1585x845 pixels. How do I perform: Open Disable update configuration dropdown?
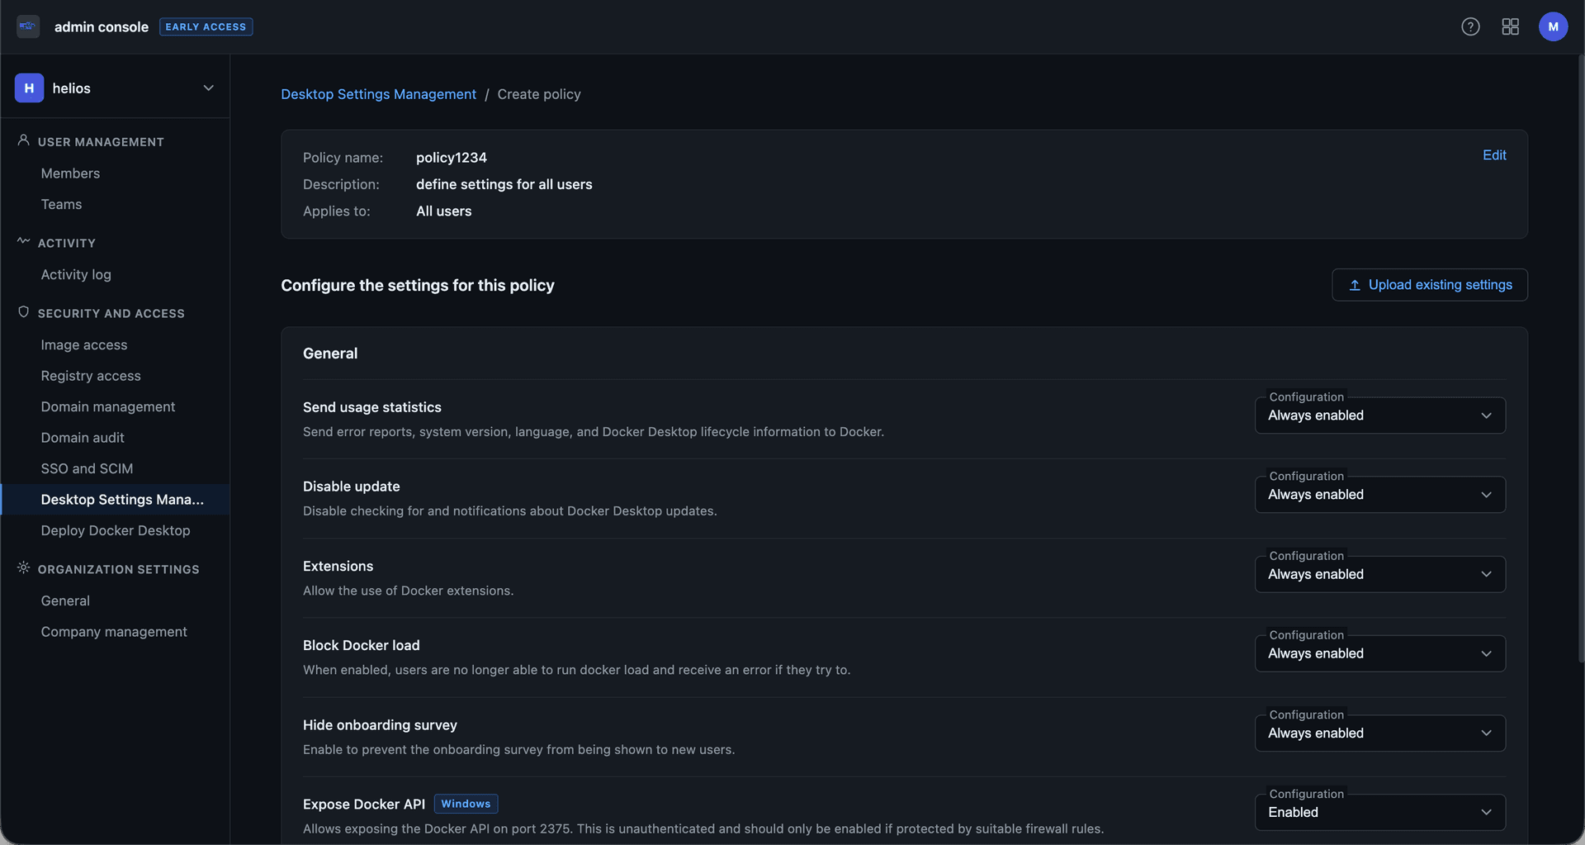(1379, 495)
